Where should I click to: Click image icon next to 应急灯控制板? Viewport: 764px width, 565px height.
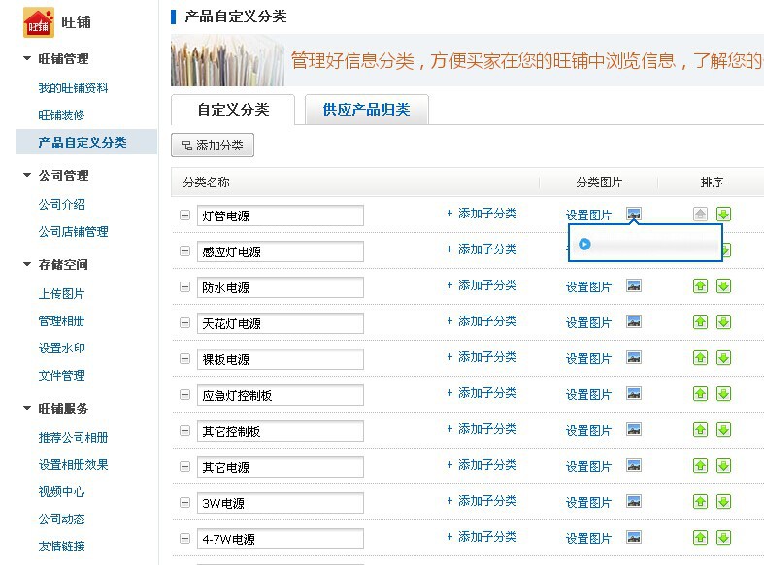click(634, 394)
